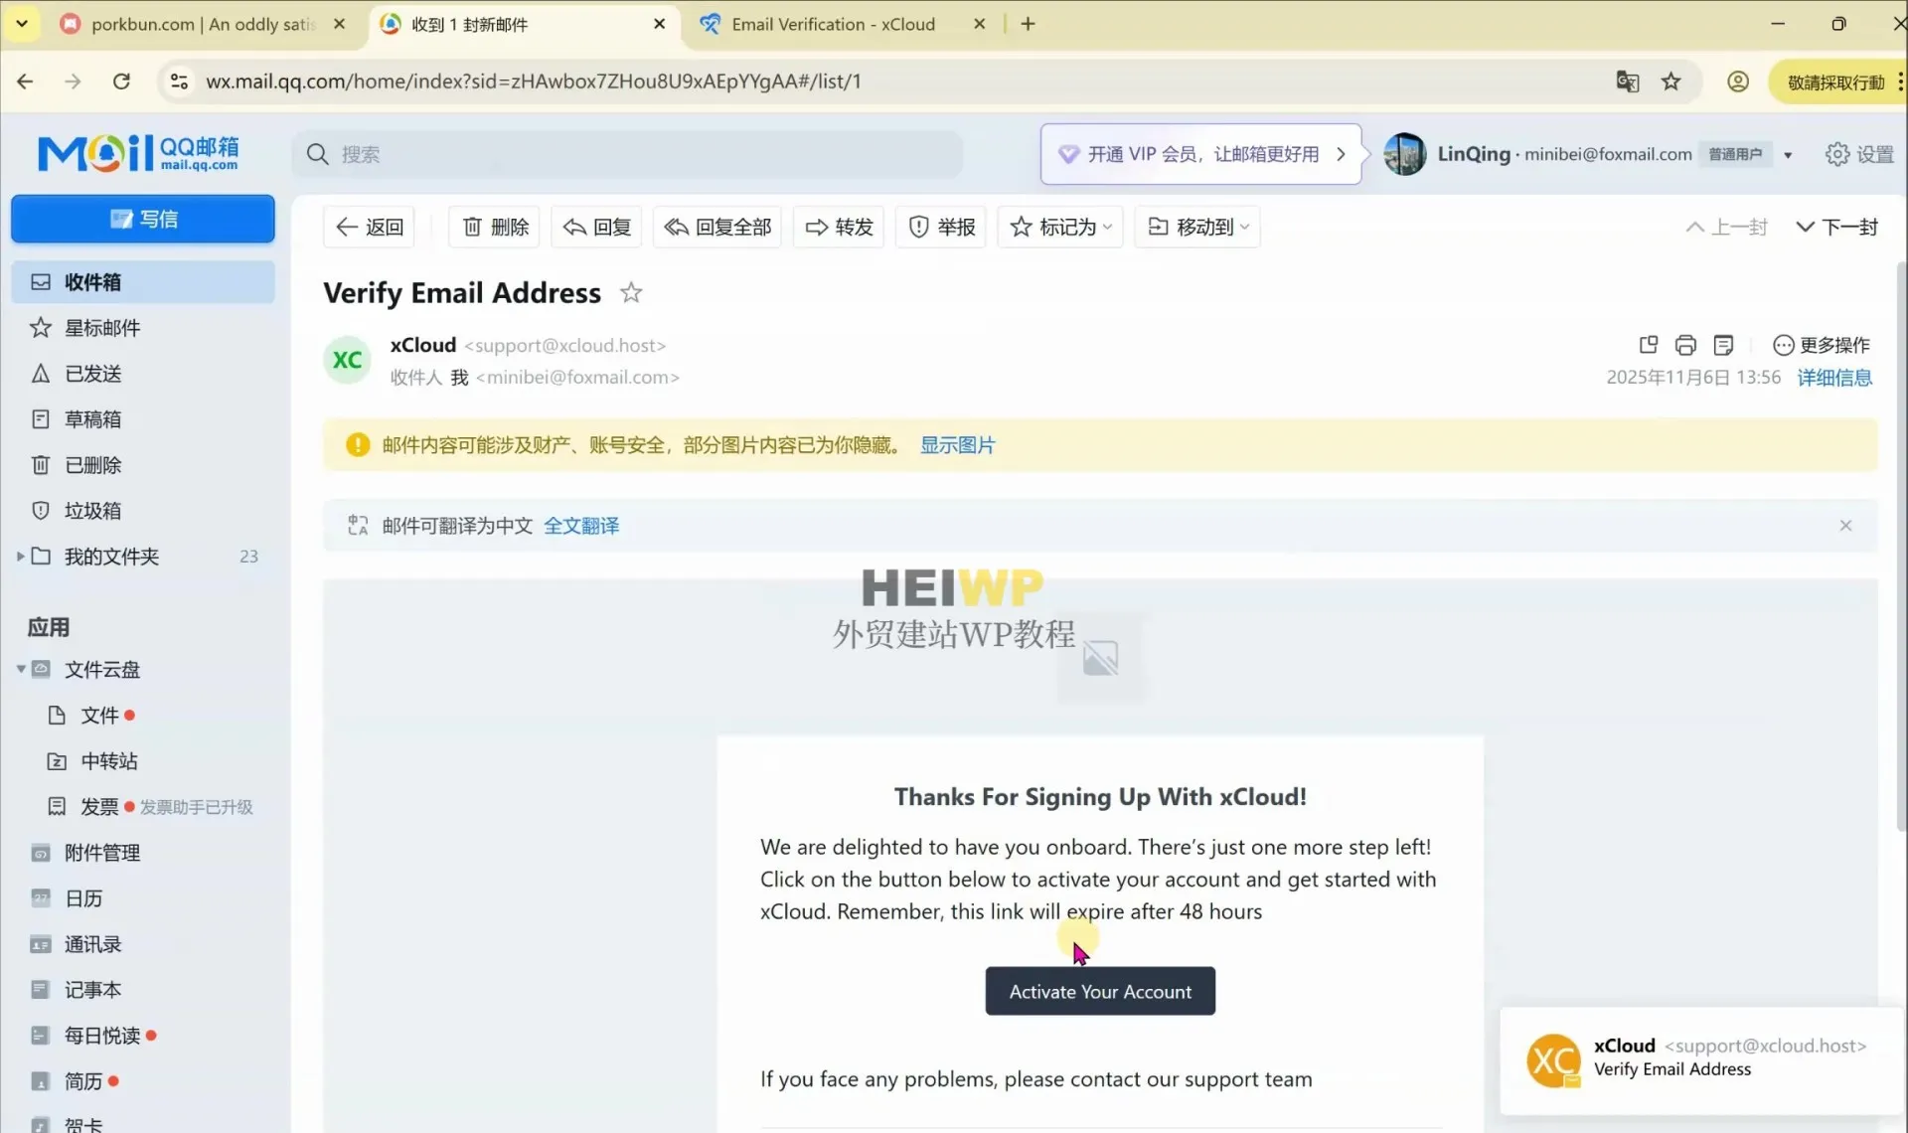1908x1133 pixels.
Task: Delete the email using the trash button
Action: 495,227
